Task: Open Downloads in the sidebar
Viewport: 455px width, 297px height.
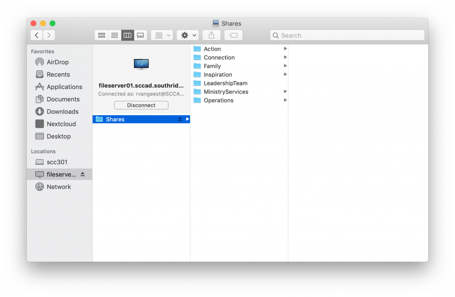Action: coord(62,112)
